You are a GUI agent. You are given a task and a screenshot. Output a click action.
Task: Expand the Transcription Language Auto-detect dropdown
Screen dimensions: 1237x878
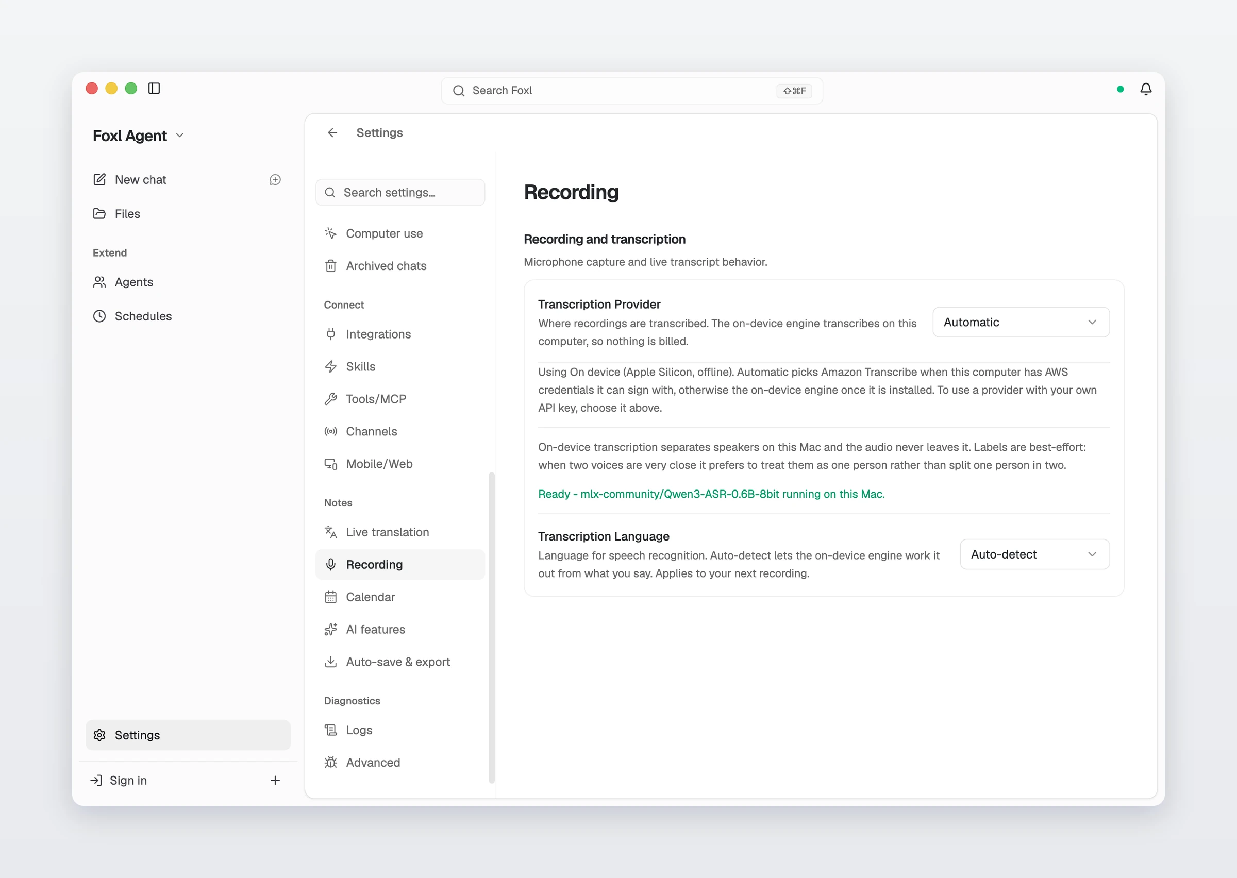point(1034,554)
